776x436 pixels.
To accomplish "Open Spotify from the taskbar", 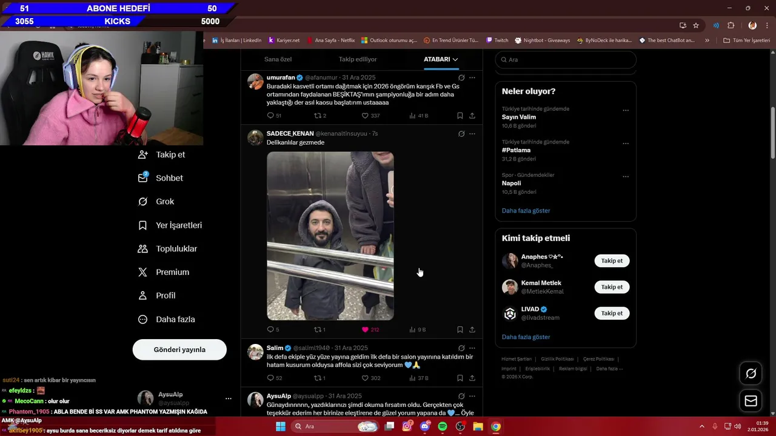I will click(x=443, y=426).
